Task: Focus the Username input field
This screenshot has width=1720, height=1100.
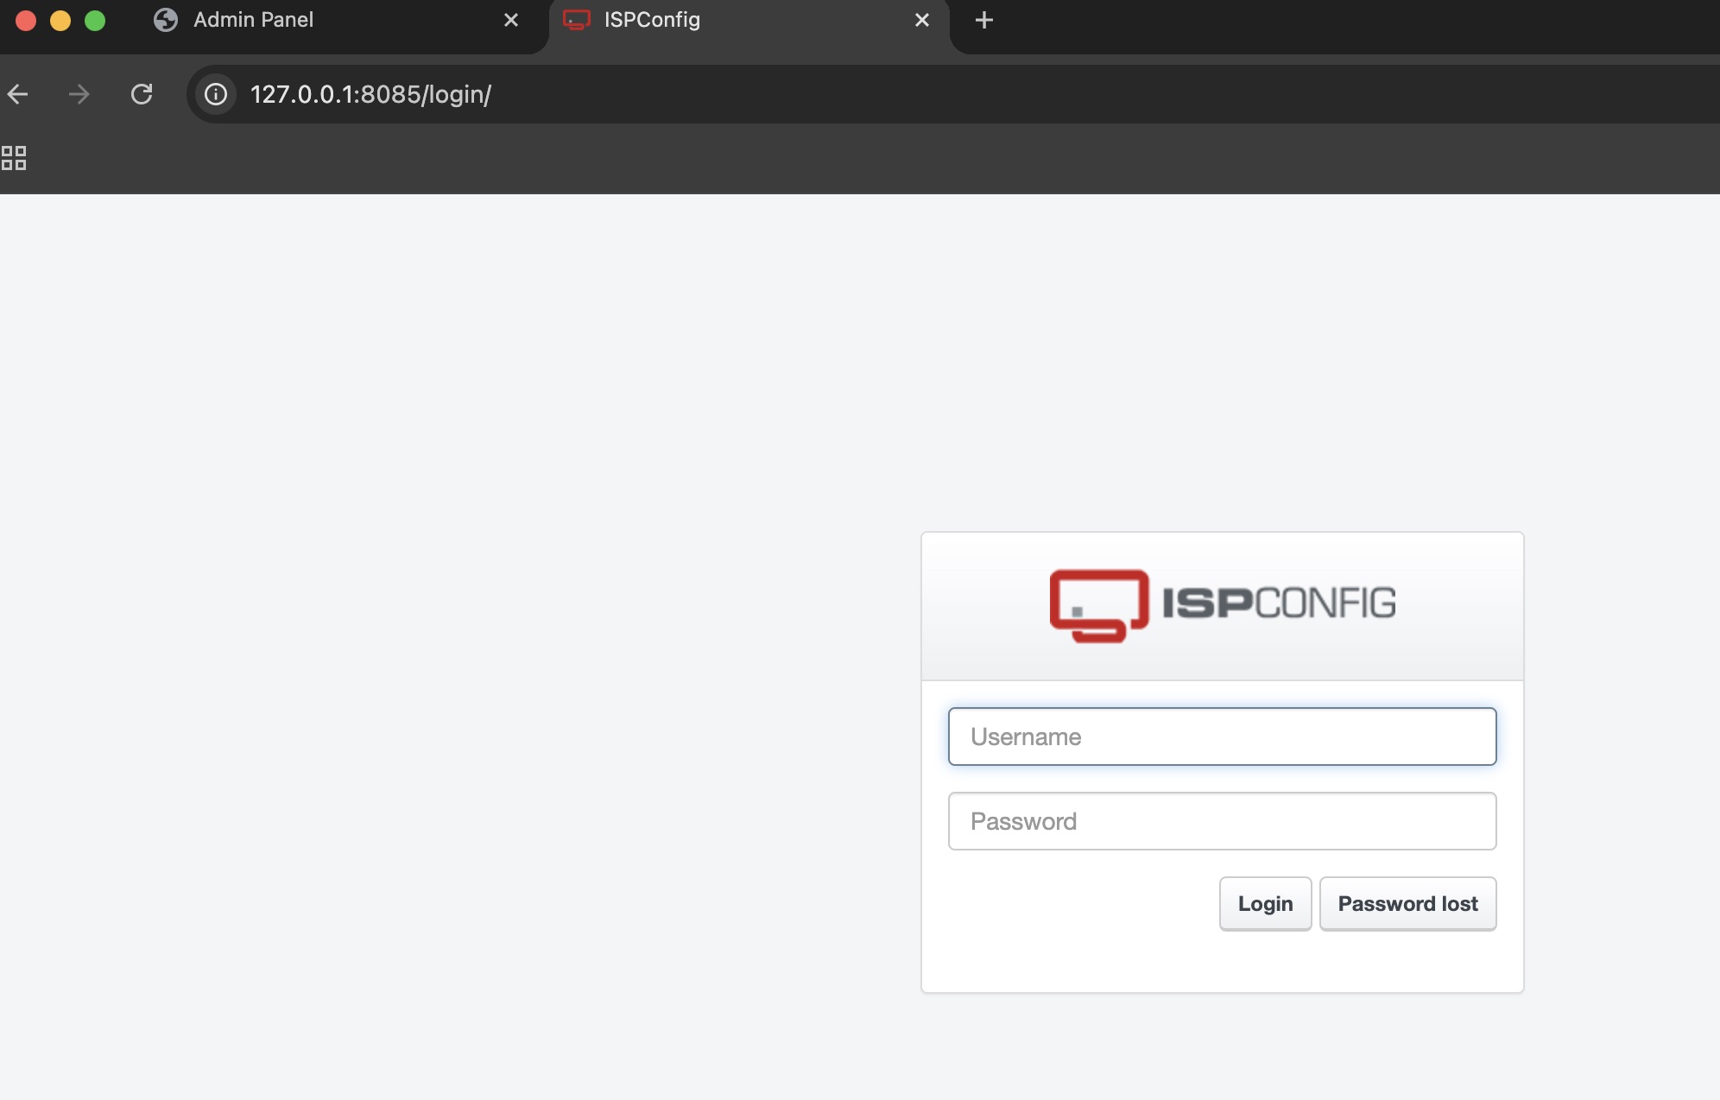Action: [x=1222, y=736]
